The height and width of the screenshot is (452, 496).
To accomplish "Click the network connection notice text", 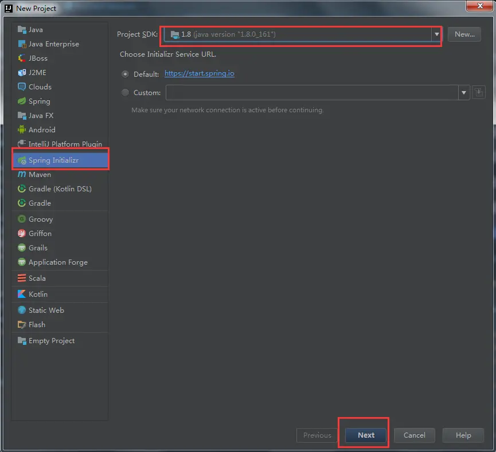I will (x=228, y=110).
